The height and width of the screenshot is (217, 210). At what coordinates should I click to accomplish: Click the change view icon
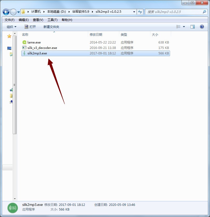tap(178, 27)
